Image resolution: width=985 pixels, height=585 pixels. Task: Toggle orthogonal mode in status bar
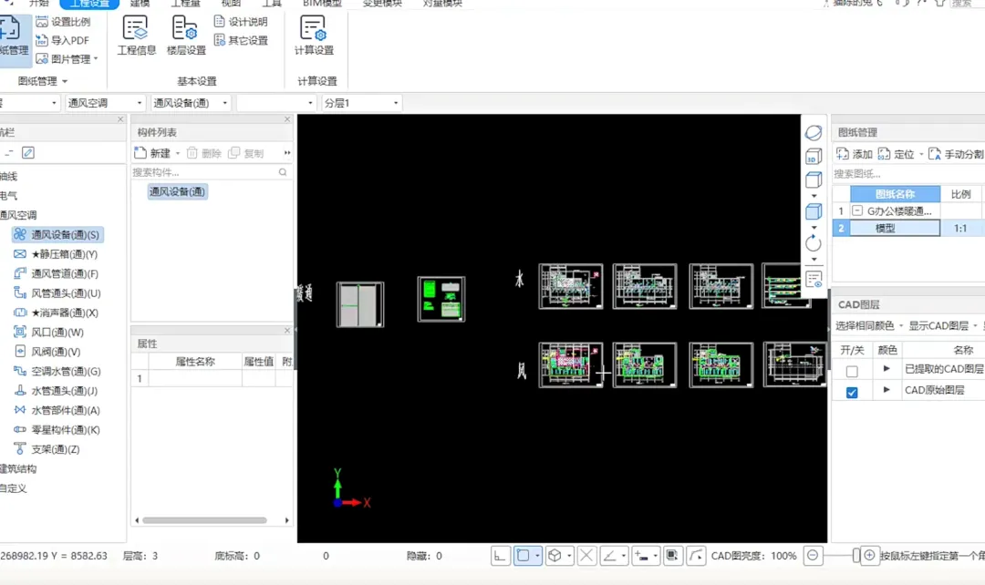[500, 556]
